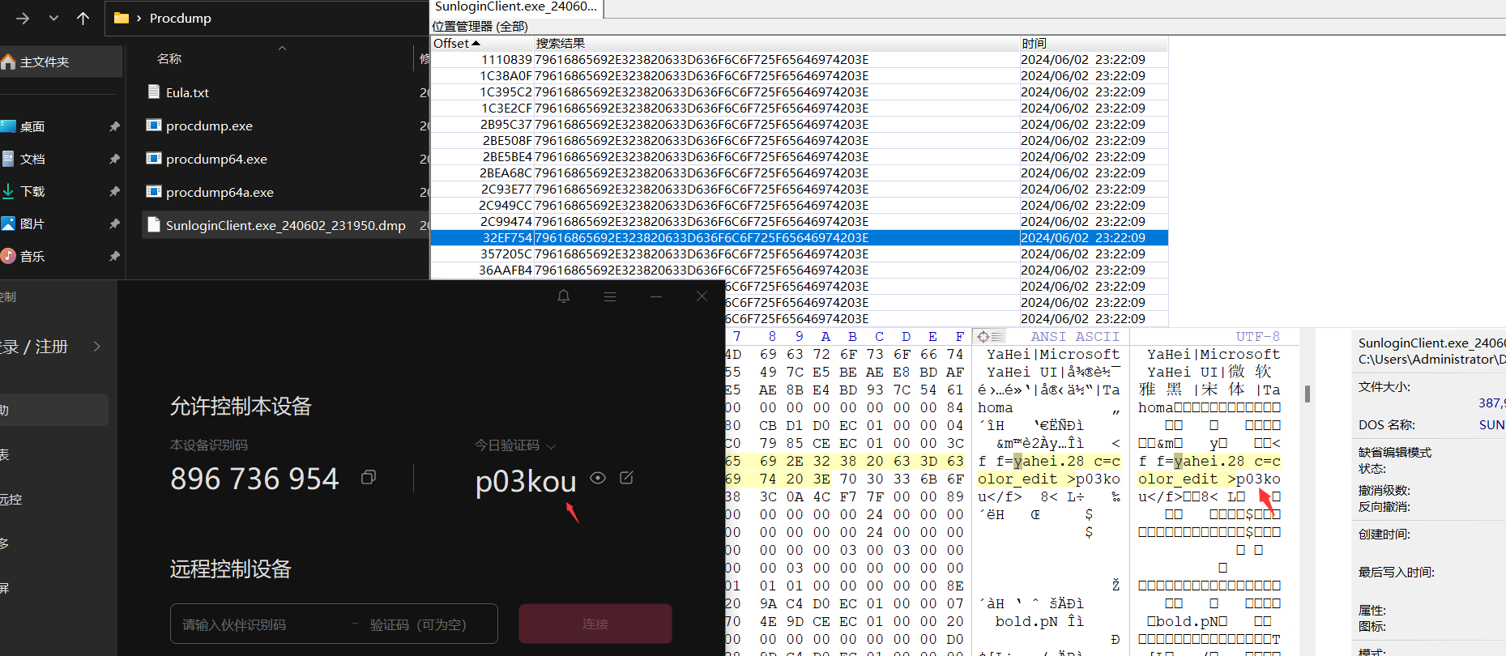Copy device ID 896 736 954 icon

tap(369, 477)
